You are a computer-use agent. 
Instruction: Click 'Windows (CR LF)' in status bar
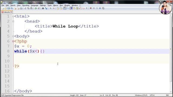(141, 95)
